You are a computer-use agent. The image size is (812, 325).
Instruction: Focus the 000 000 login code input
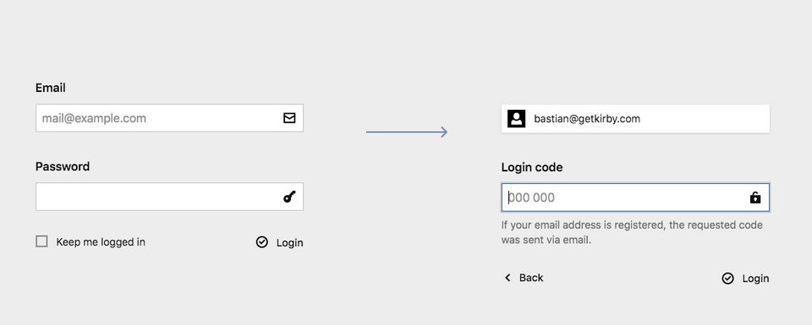[635, 198]
